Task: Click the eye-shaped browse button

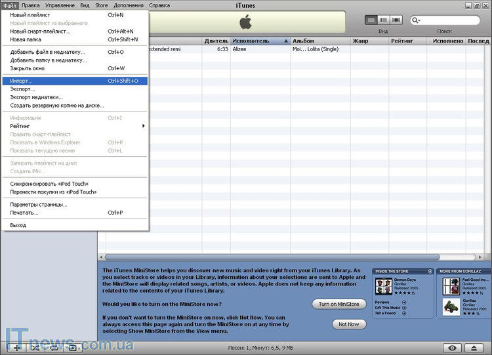Action: pyautogui.click(x=451, y=347)
